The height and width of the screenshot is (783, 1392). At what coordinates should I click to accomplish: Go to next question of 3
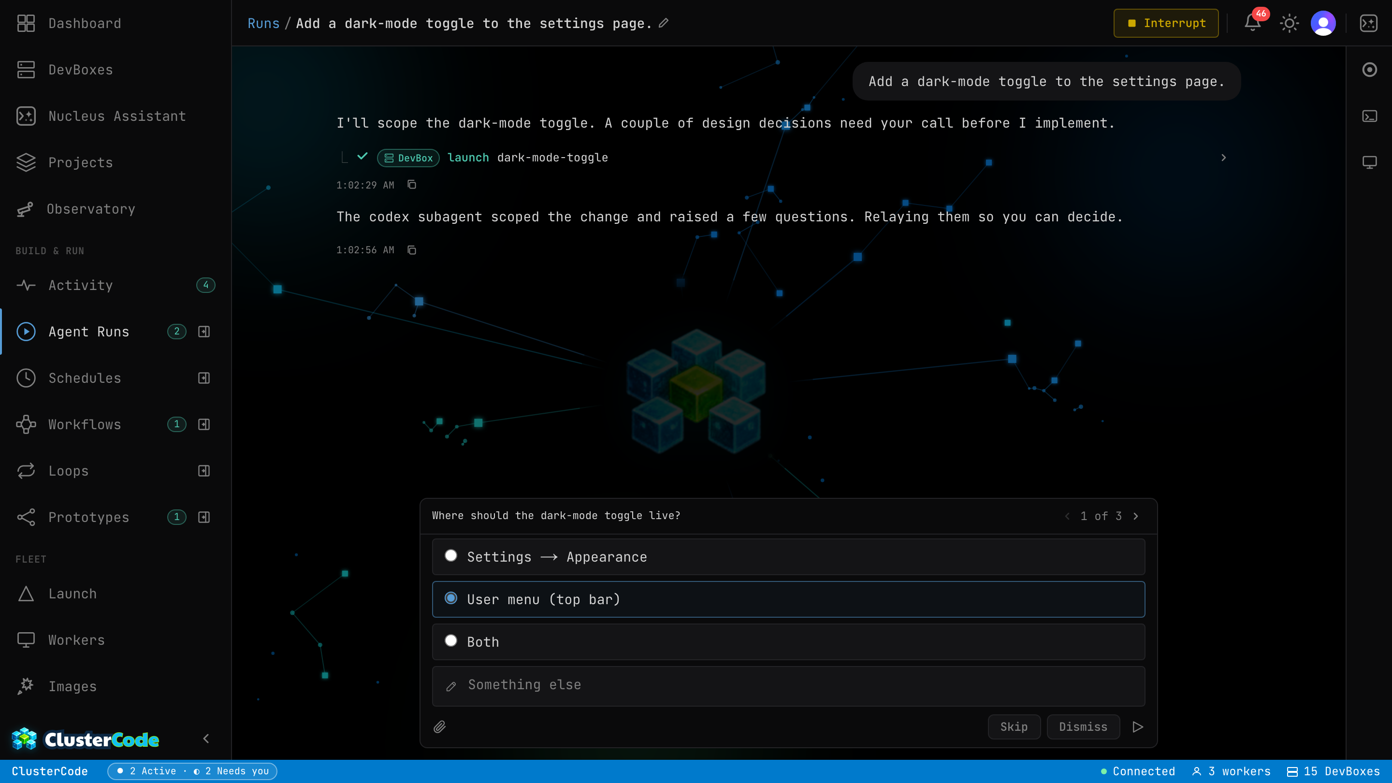(1136, 516)
